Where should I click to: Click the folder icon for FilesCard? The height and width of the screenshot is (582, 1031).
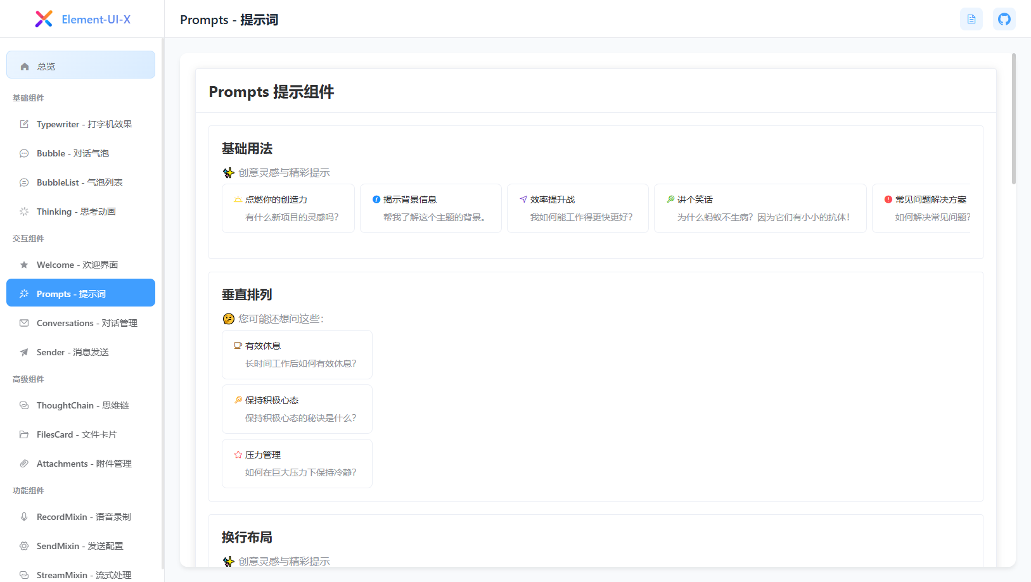[23, 434]
